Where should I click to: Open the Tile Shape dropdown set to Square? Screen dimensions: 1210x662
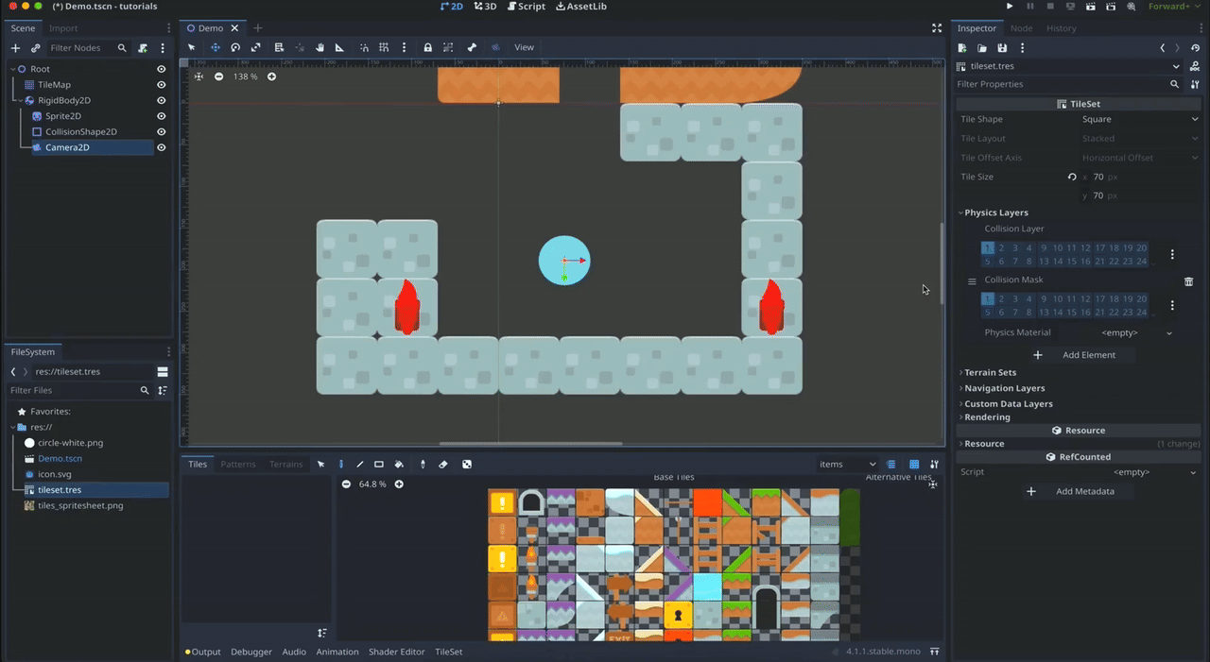click(x=1140, y=119)
